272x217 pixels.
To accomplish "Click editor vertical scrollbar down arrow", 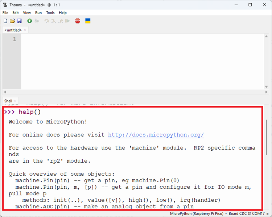I will tap(266, 87).
